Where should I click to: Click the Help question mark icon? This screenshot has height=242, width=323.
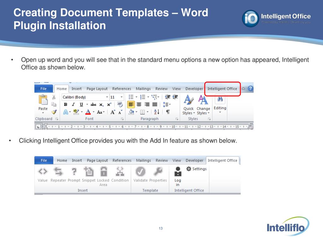[x=250, y=89]
